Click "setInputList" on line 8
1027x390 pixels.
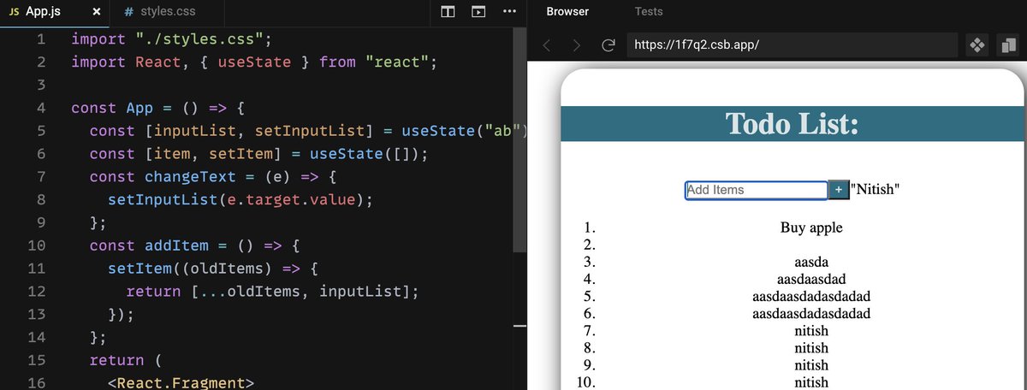pos(163,200)
